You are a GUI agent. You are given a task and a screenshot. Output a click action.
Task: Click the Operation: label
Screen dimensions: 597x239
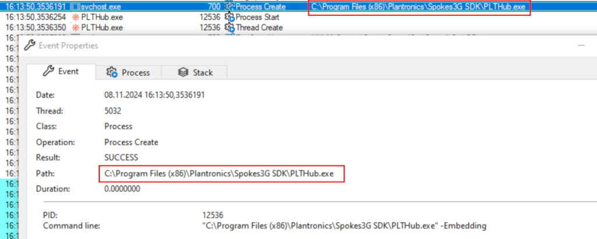pos(55,142)
